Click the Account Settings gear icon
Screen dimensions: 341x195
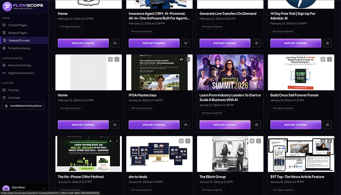(x=4, y=65)
